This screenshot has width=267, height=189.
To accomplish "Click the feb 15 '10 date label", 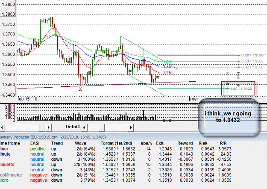I will (x=27, y=99).
